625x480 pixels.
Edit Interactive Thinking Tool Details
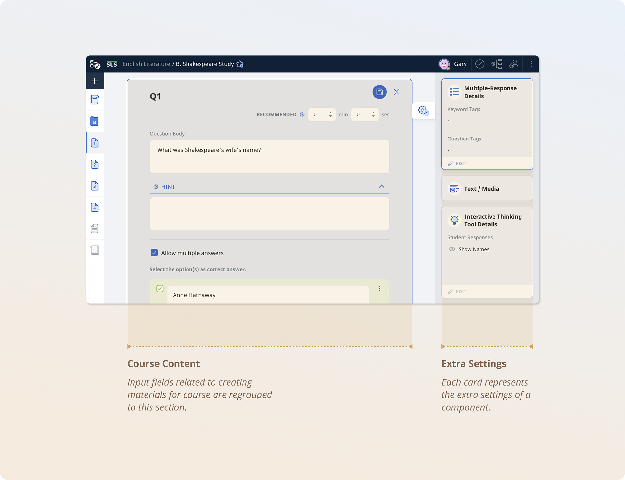(457, 291)
